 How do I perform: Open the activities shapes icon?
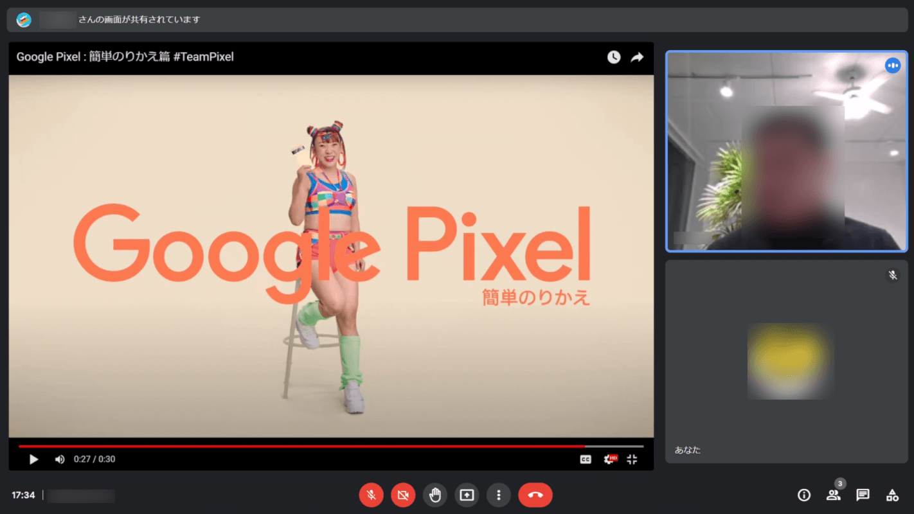(892, 495)
